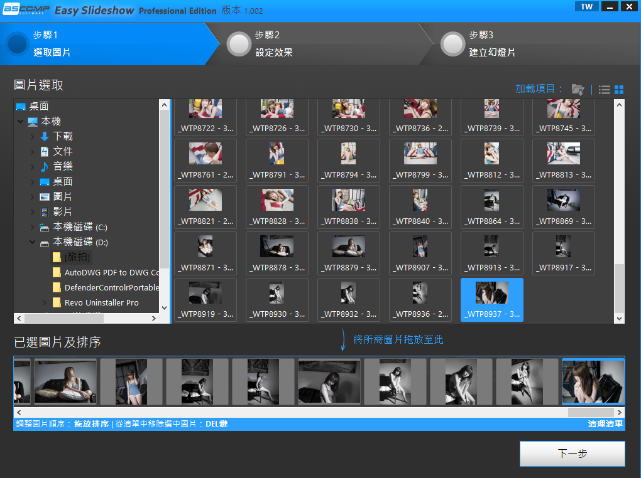This screenshot has width=641, height=478.
Task: Select 桌面 icon under 本機
Action: click(45, 182)
